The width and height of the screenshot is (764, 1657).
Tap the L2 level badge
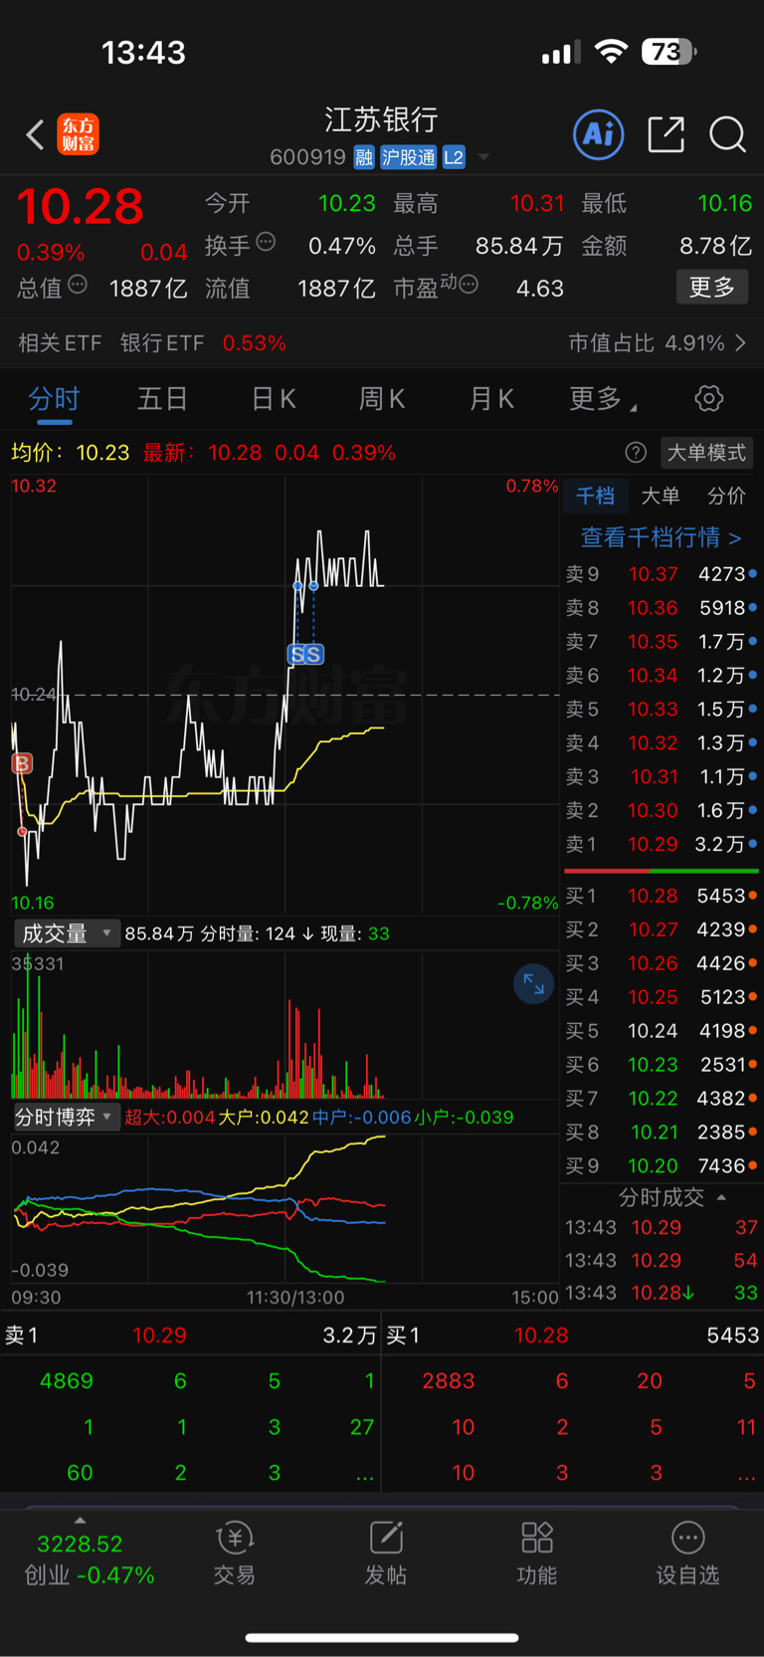[454, 157]
